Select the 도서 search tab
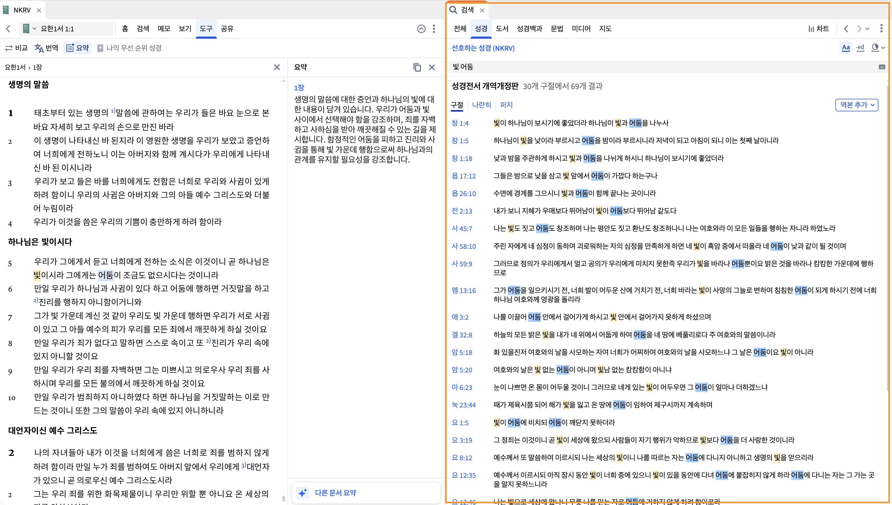The image size is (892, 505). pos(502,29)
